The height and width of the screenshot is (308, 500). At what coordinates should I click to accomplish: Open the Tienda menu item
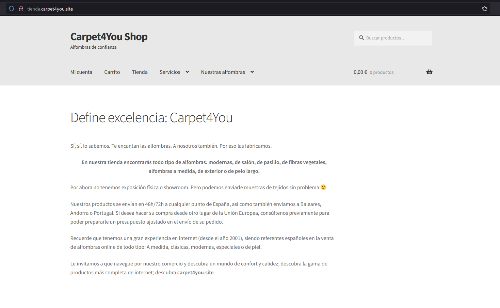coord(140,72)
